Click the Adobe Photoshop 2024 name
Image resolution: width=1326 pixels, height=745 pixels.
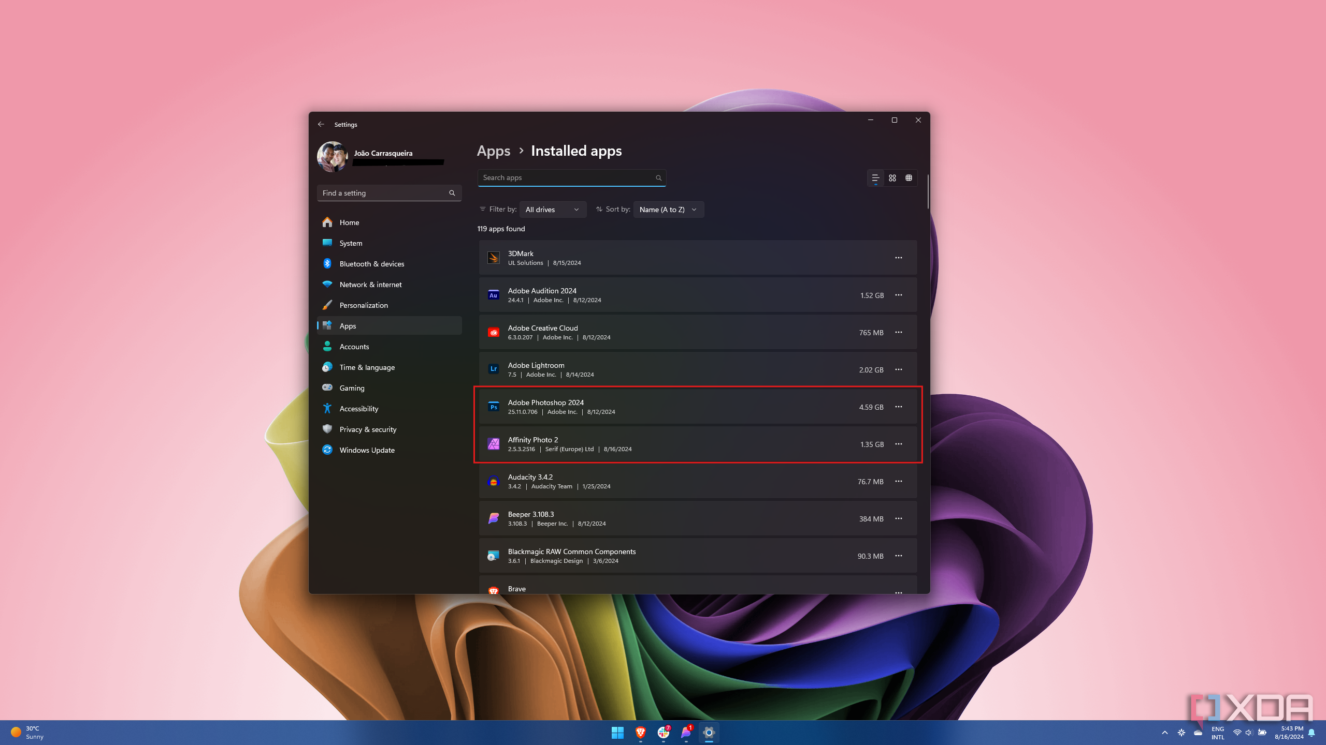pos(545,402)
